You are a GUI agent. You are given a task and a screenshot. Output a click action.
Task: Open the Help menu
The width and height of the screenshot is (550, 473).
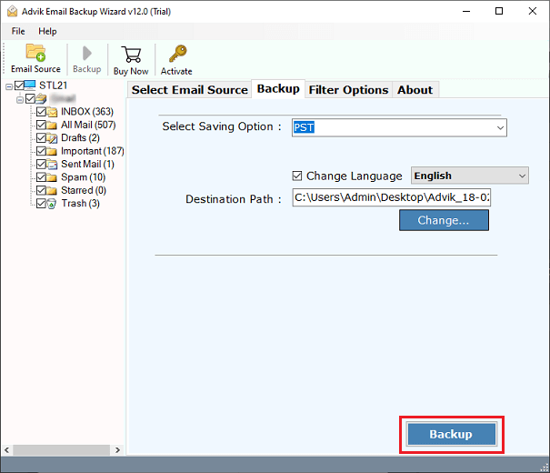[x=47, y=31]
